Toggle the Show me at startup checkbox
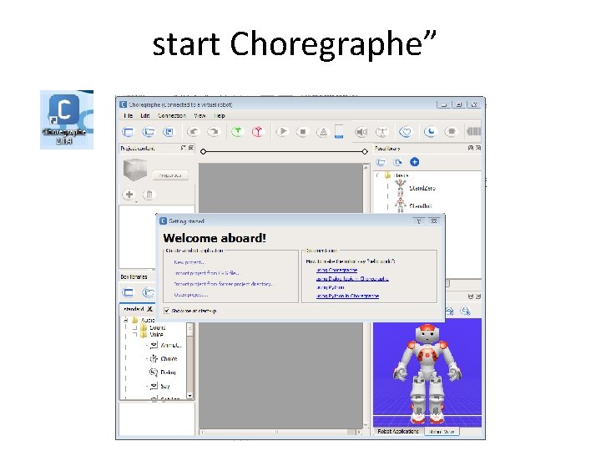This screenshot has width=601, height=451. tap(167, 311)
